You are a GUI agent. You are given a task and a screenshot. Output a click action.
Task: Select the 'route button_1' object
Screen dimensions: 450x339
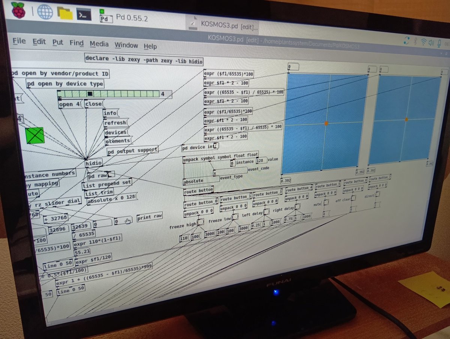(x=236, y=198)
